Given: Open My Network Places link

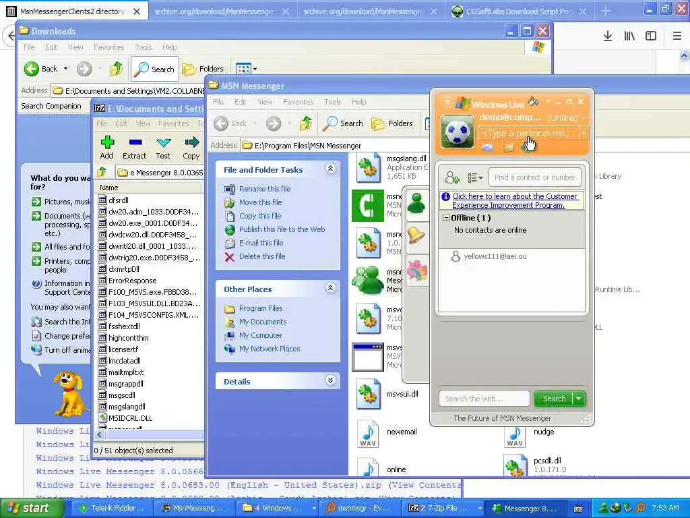Looking at the screenshot, I should coord(270,349).
